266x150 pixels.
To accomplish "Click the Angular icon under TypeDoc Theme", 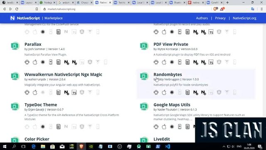I will click(82, 127).
